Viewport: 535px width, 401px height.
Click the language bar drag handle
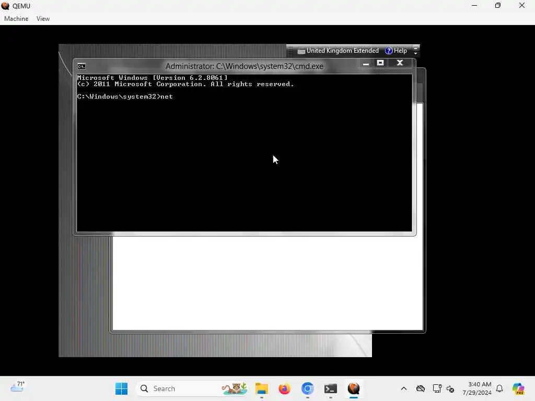coord(290,51)
